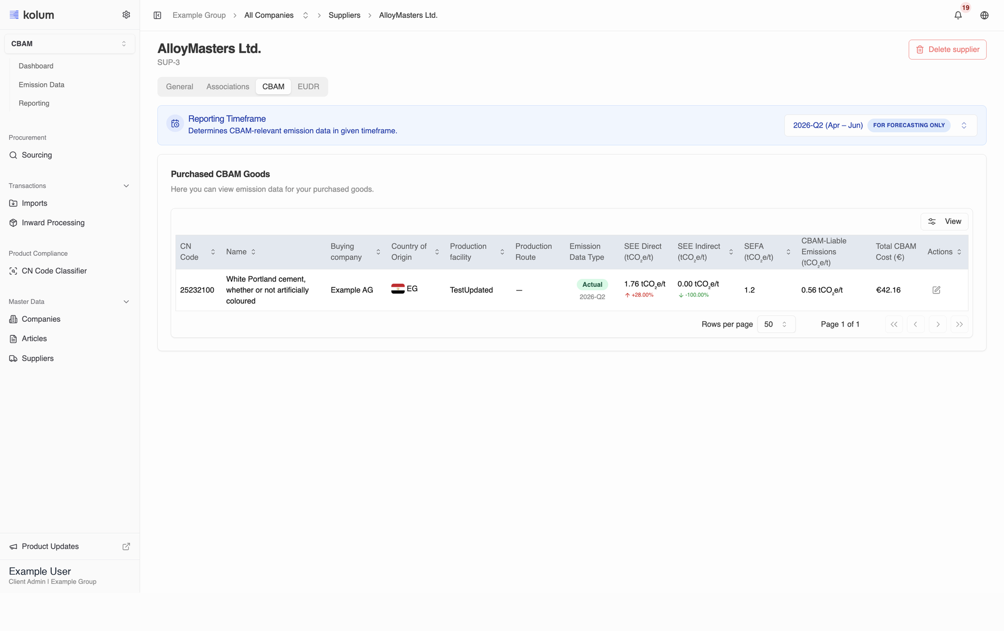Image resolution: width=1004 pixels, height=631 pixels.
Task: Sort table by CN Code column
Action: point(213,252)
